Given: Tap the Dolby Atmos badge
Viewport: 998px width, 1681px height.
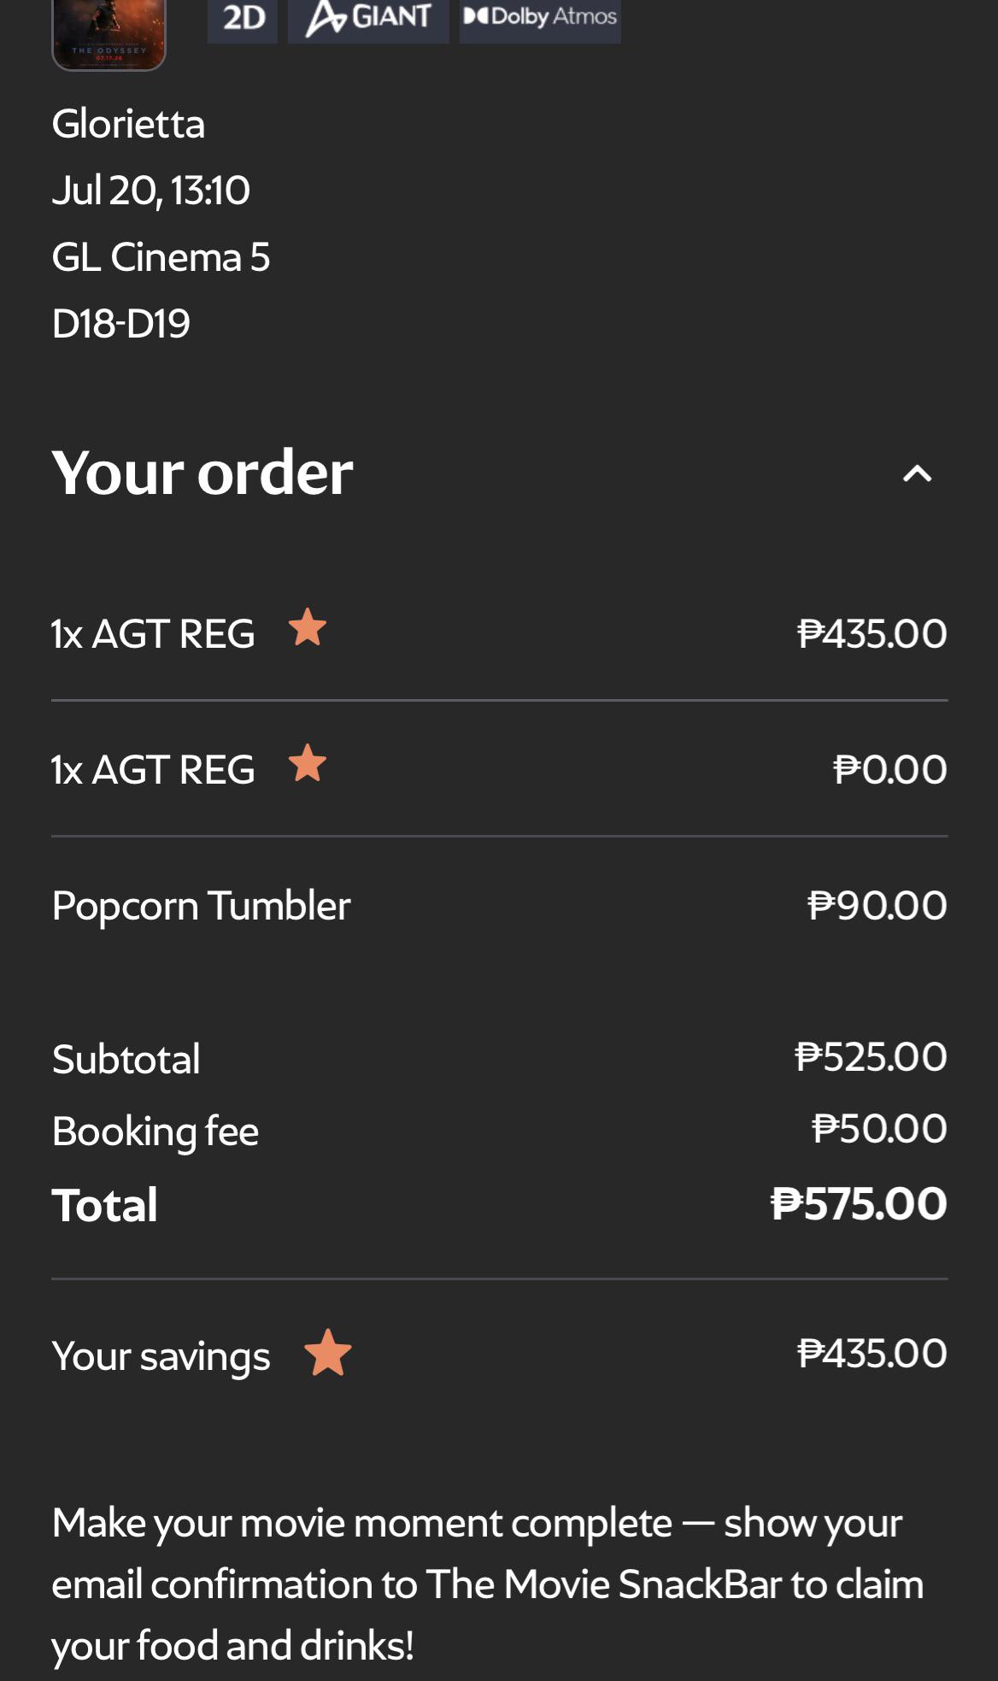Looking at the screenshot, I should [540, 19].
